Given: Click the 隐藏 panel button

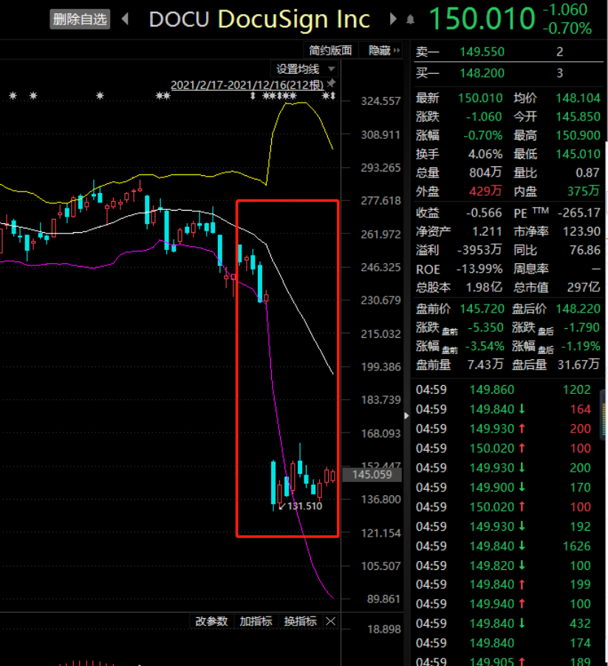Looking at the screenshot, I should click(384, 50).
